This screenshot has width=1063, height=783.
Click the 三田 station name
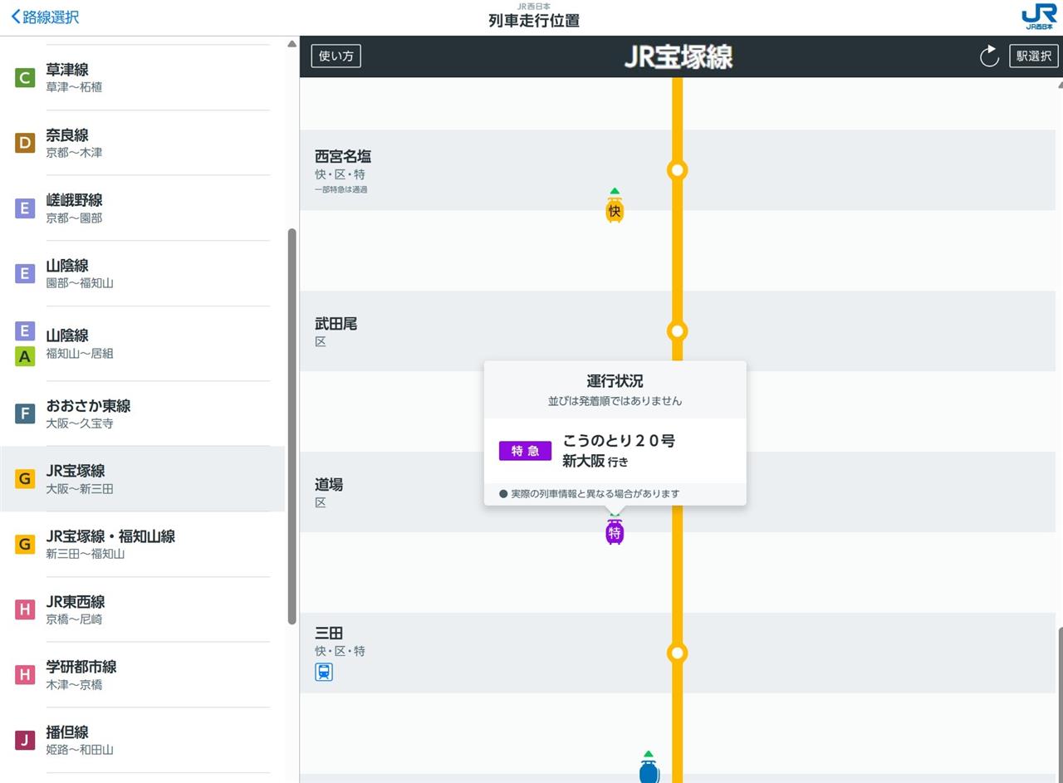pyautogui.click(x=329, y=633)
